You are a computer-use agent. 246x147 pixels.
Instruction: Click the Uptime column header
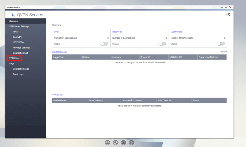click(86, 57)
